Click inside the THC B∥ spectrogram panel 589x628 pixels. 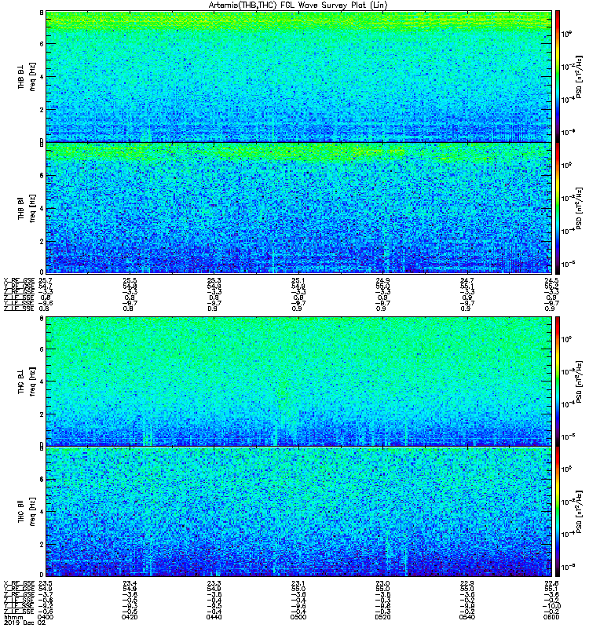point(298,512)
